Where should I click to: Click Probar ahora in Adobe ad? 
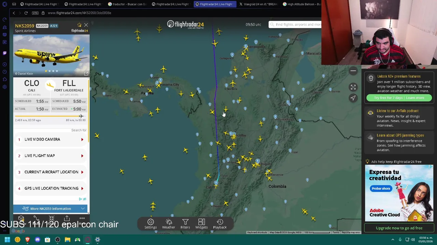[x=381, y=189]
